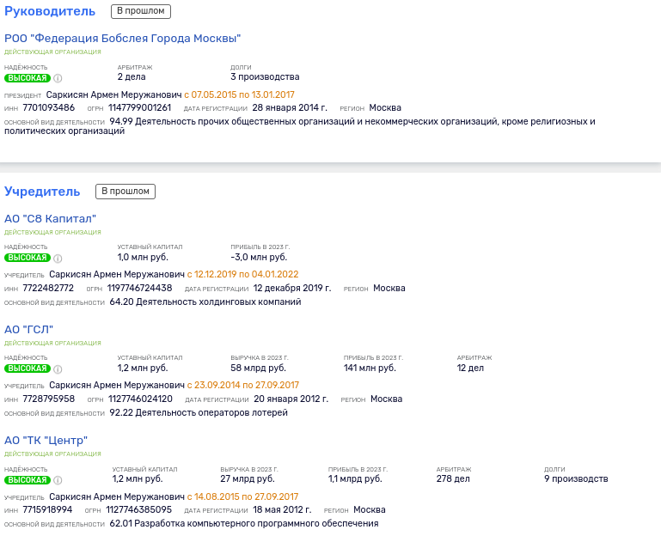Image resolution: width=661 pixels, height=536 pixels.
Task: Click reliability info icon for АО "С8 Капитал"
Action: pyautogui.click(x=58, y=259)
